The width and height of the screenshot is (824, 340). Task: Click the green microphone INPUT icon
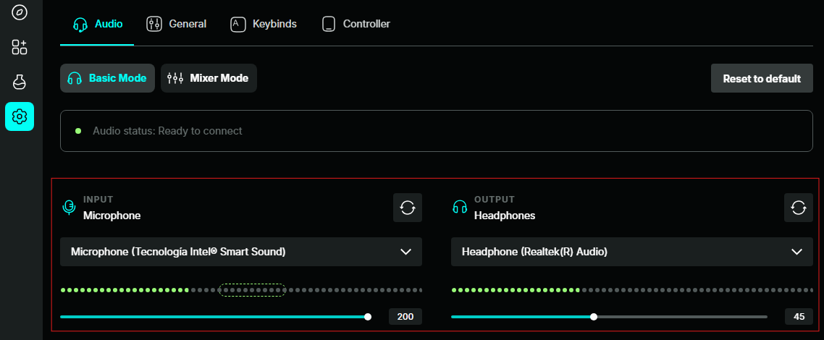68,207
